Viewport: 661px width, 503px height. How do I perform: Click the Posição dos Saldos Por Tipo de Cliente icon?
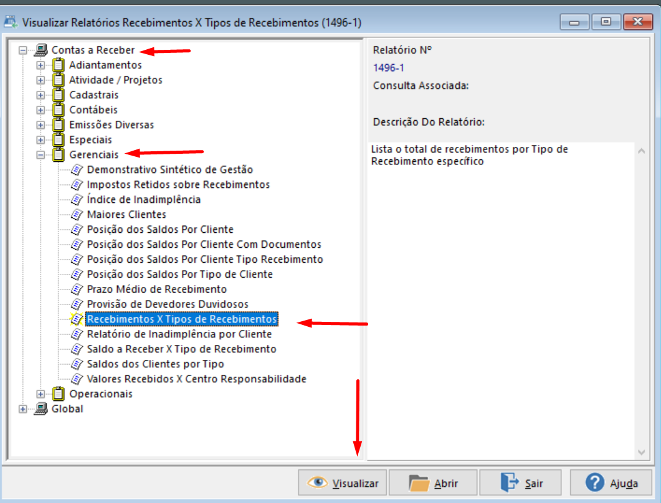tap(77, 275)
